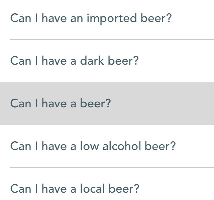Tap the phrase starting "Can I have an"
The width and height of the screenshot is (214, 200).
coord(91,18)
